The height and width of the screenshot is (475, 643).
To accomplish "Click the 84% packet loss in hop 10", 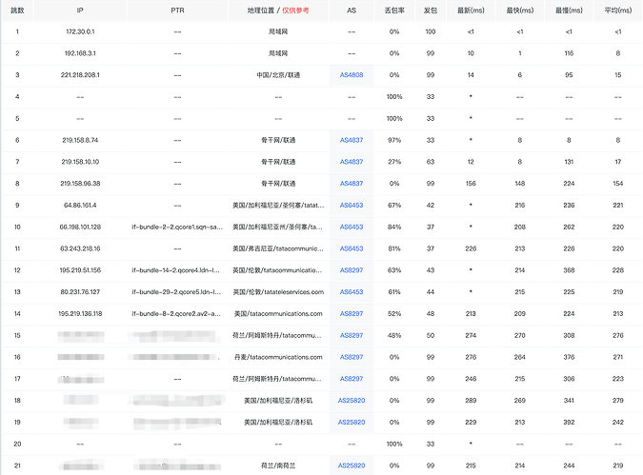I will pyautogui.click(x=394, y=228).
